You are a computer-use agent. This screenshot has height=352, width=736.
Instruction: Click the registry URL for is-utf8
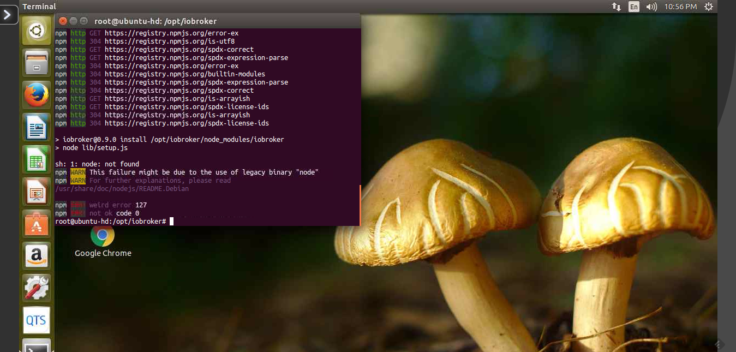170,41
